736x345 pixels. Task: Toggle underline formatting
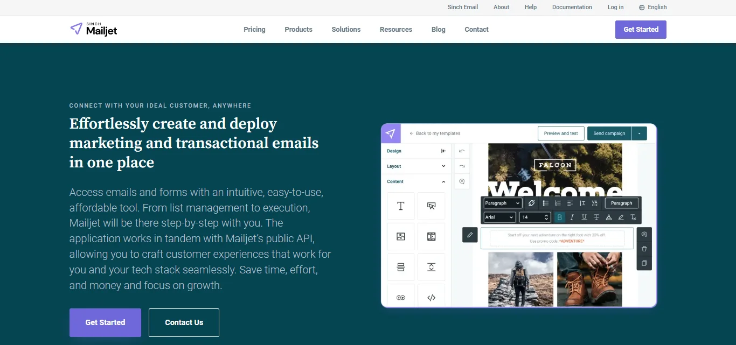[584, 217]
